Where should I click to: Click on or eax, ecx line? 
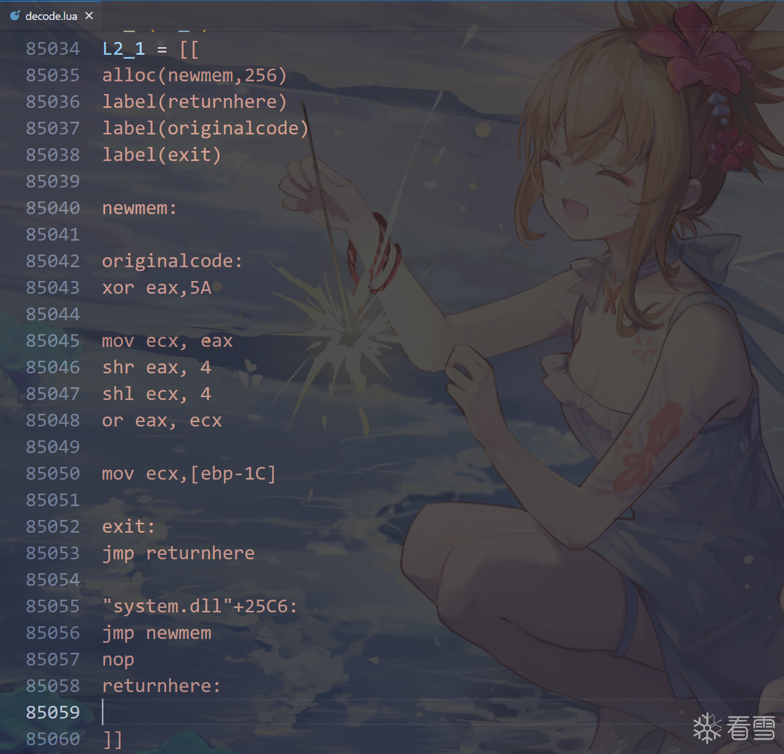[162, 420]
